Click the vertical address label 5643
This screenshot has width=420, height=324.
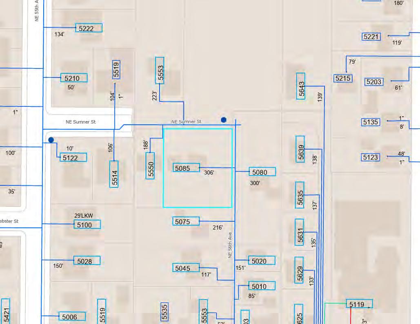pos(301,86)
